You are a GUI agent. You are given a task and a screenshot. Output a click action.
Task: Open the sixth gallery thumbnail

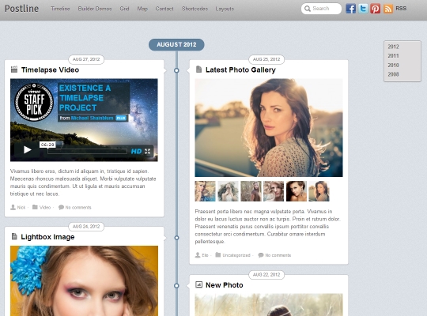319,191
